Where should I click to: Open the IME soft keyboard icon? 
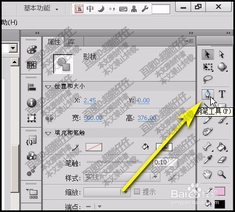click(123, 9)
